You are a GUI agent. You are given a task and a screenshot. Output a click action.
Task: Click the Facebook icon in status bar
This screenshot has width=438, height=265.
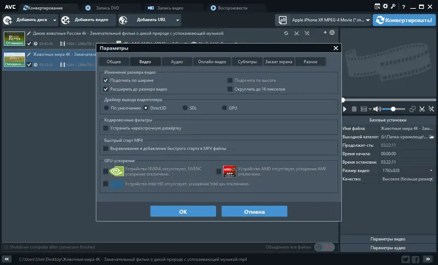416,260
